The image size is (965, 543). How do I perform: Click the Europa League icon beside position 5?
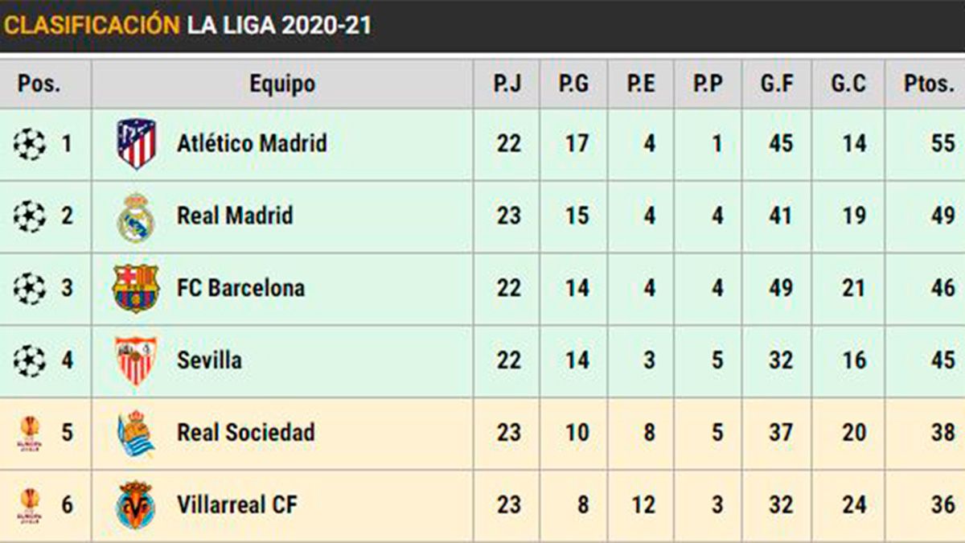point(30,434)
